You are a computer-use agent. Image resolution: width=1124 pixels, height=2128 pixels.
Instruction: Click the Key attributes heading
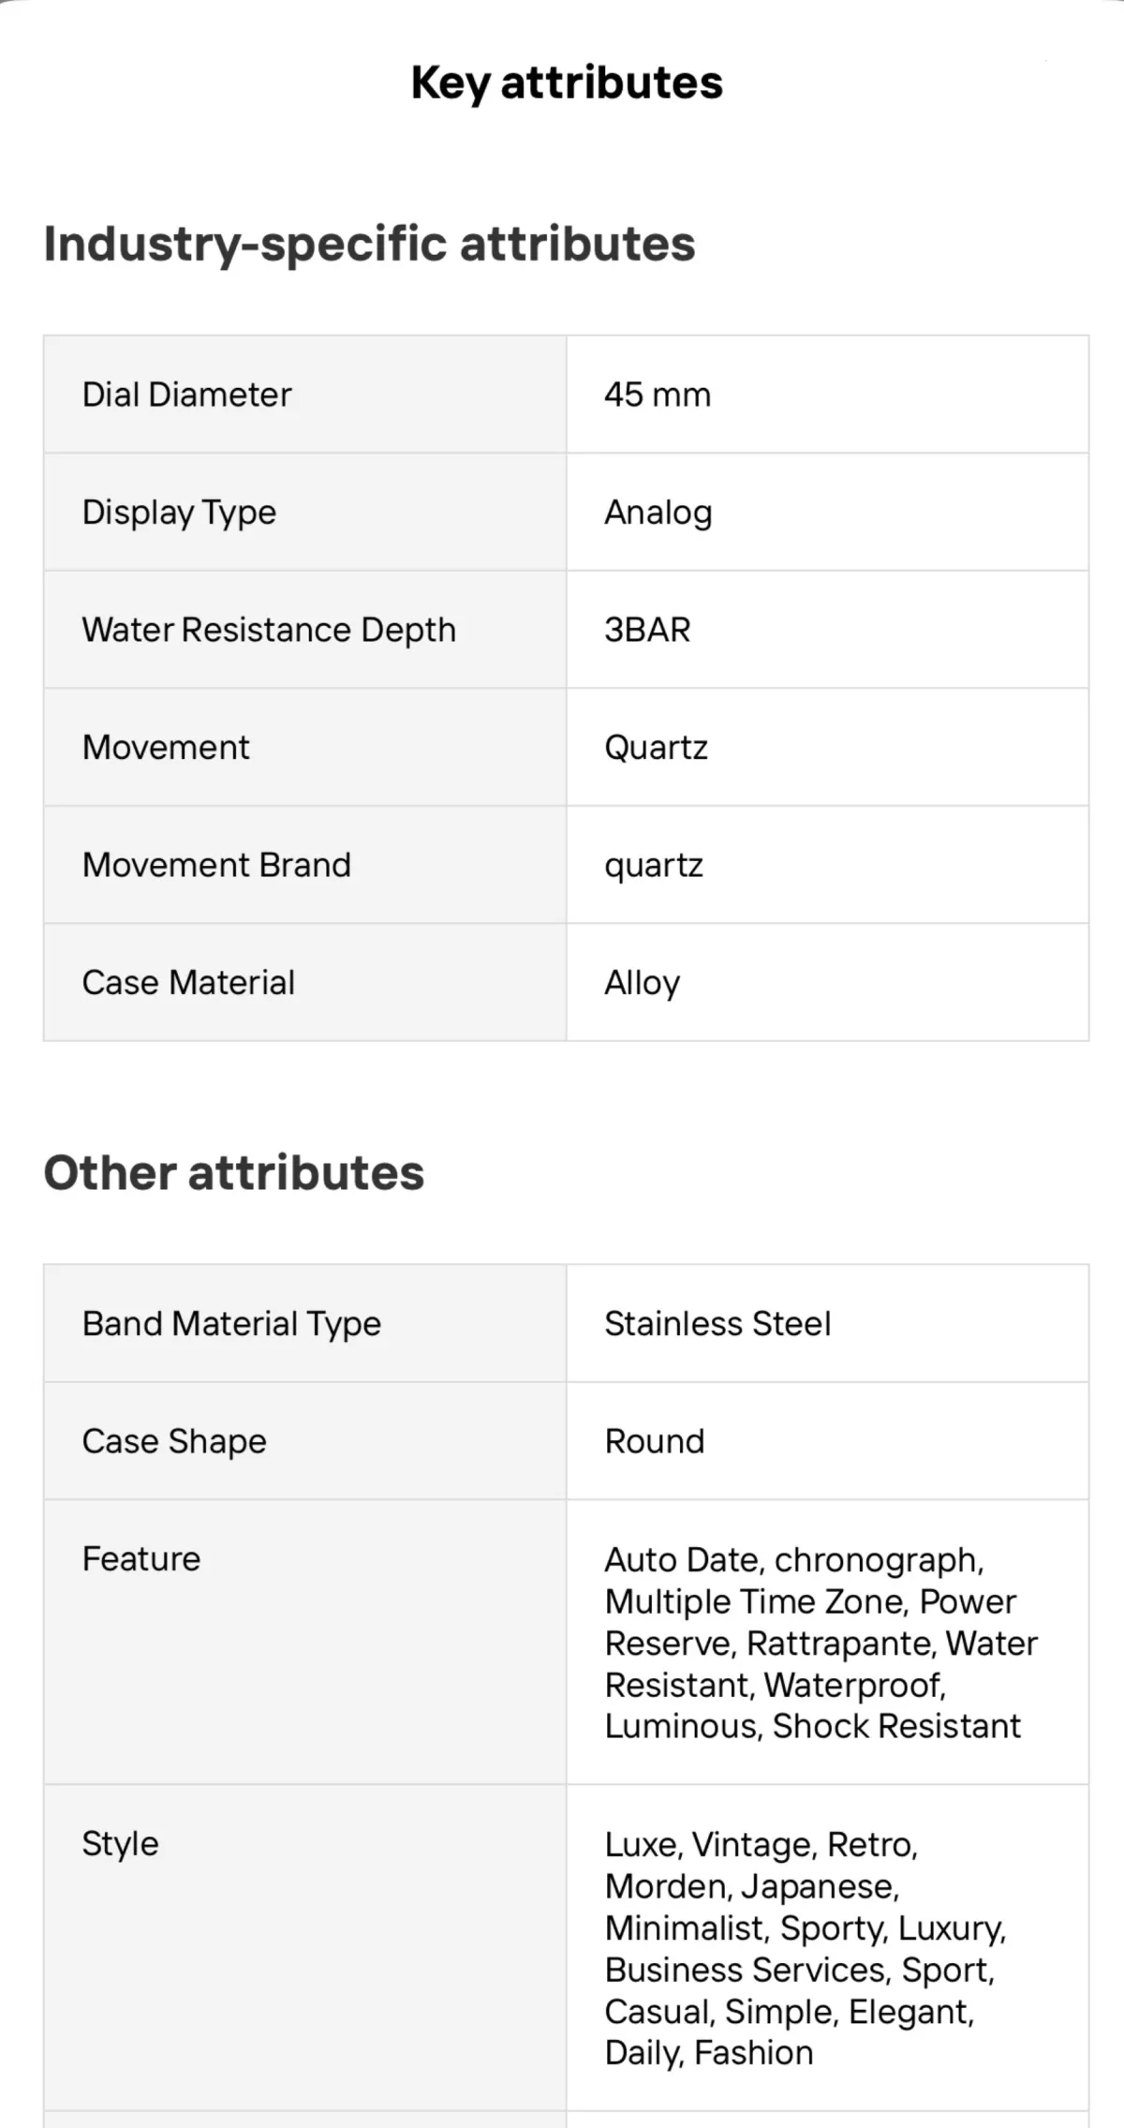click(x=567, y=83)
